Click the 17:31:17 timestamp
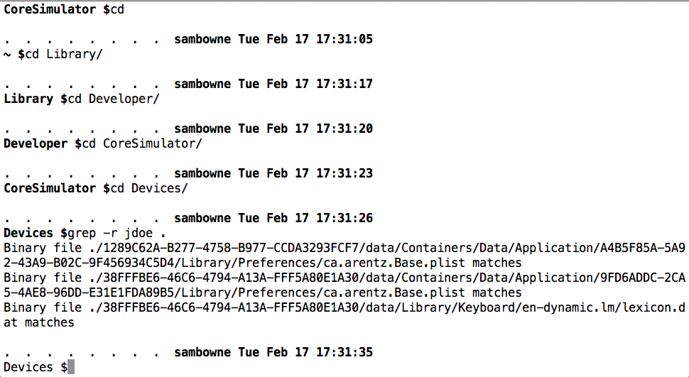 [x=344, y=84]
